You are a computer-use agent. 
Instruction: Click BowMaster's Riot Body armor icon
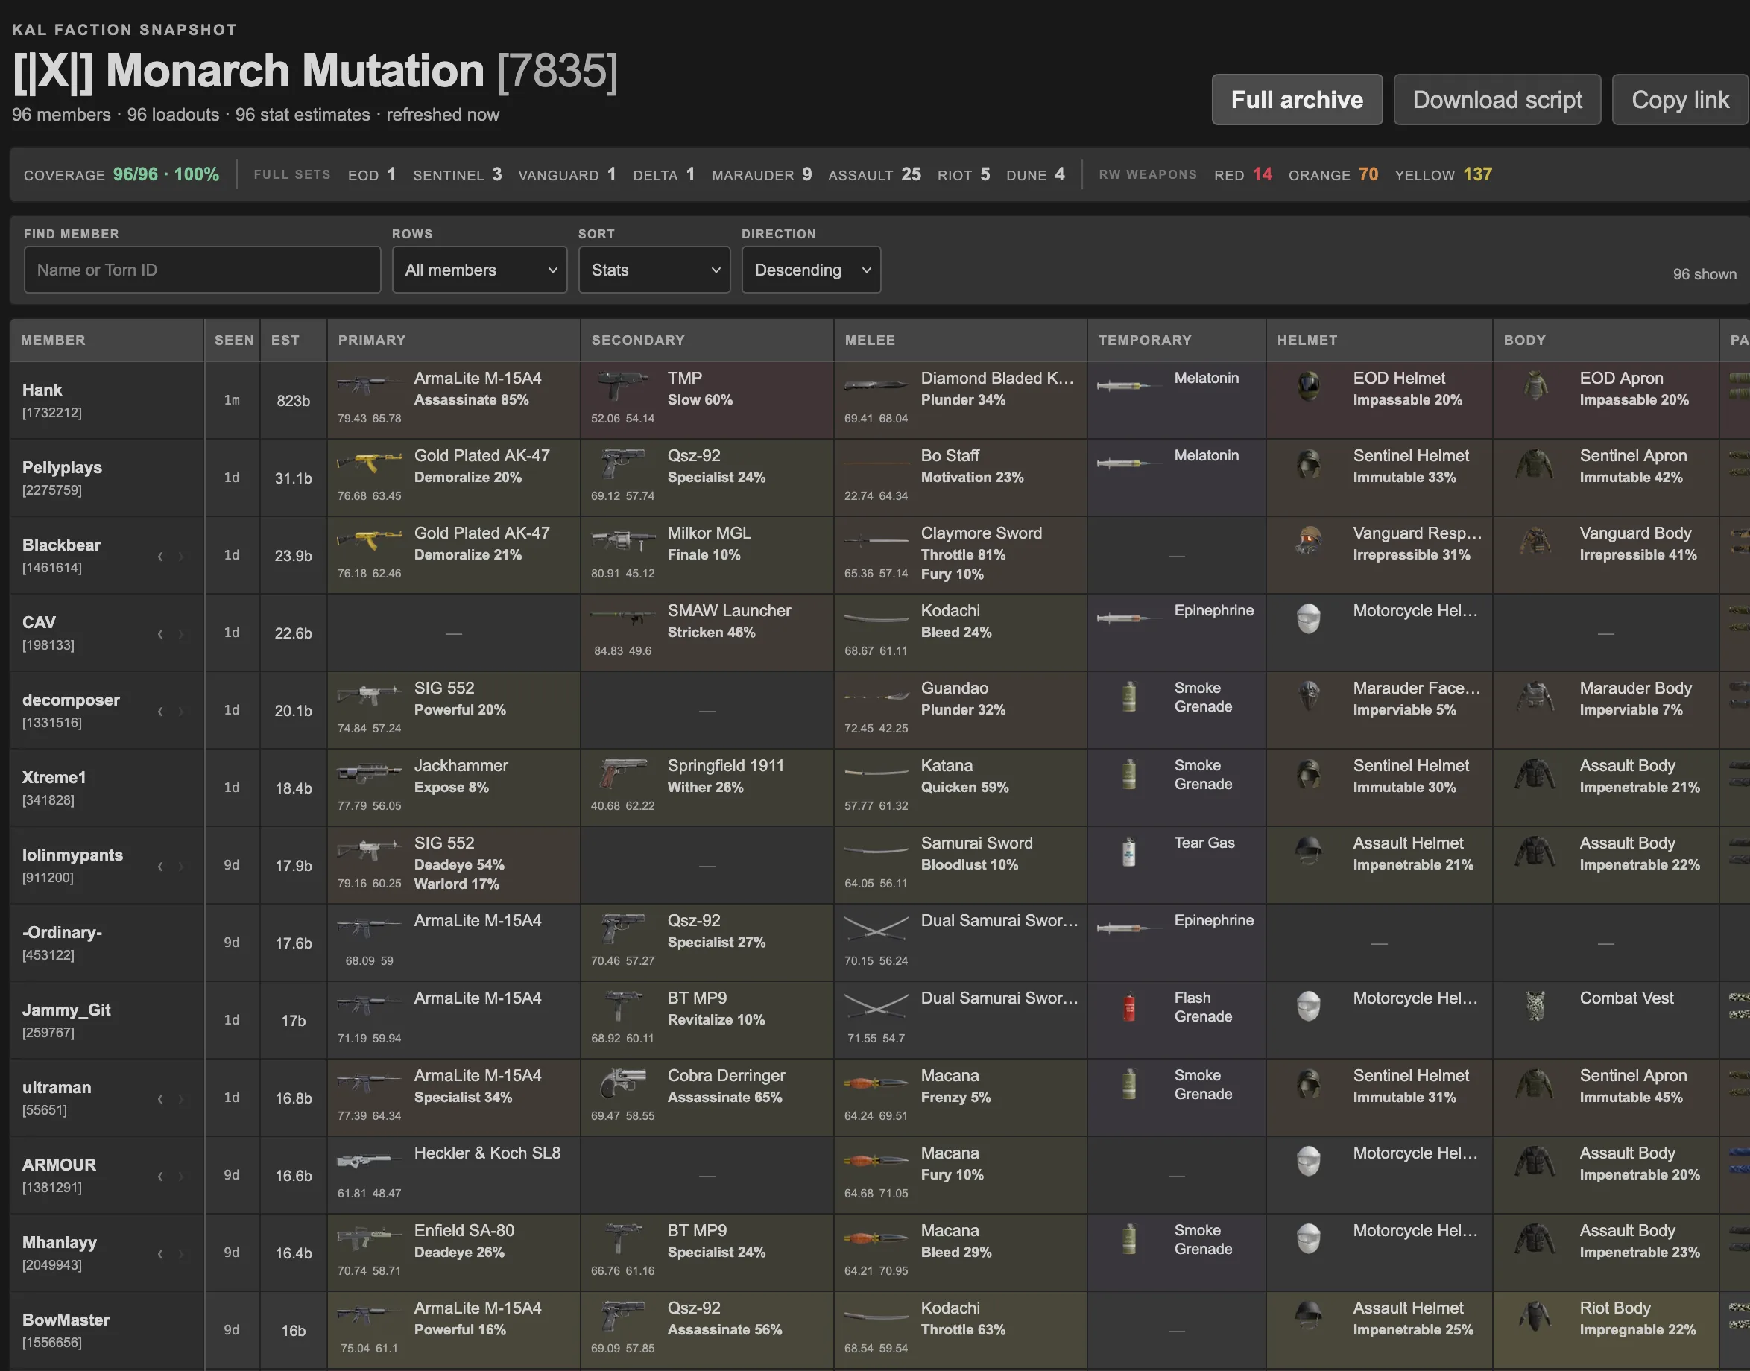[1535, 1317]
